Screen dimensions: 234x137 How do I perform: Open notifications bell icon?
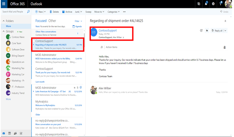[206, 4]
